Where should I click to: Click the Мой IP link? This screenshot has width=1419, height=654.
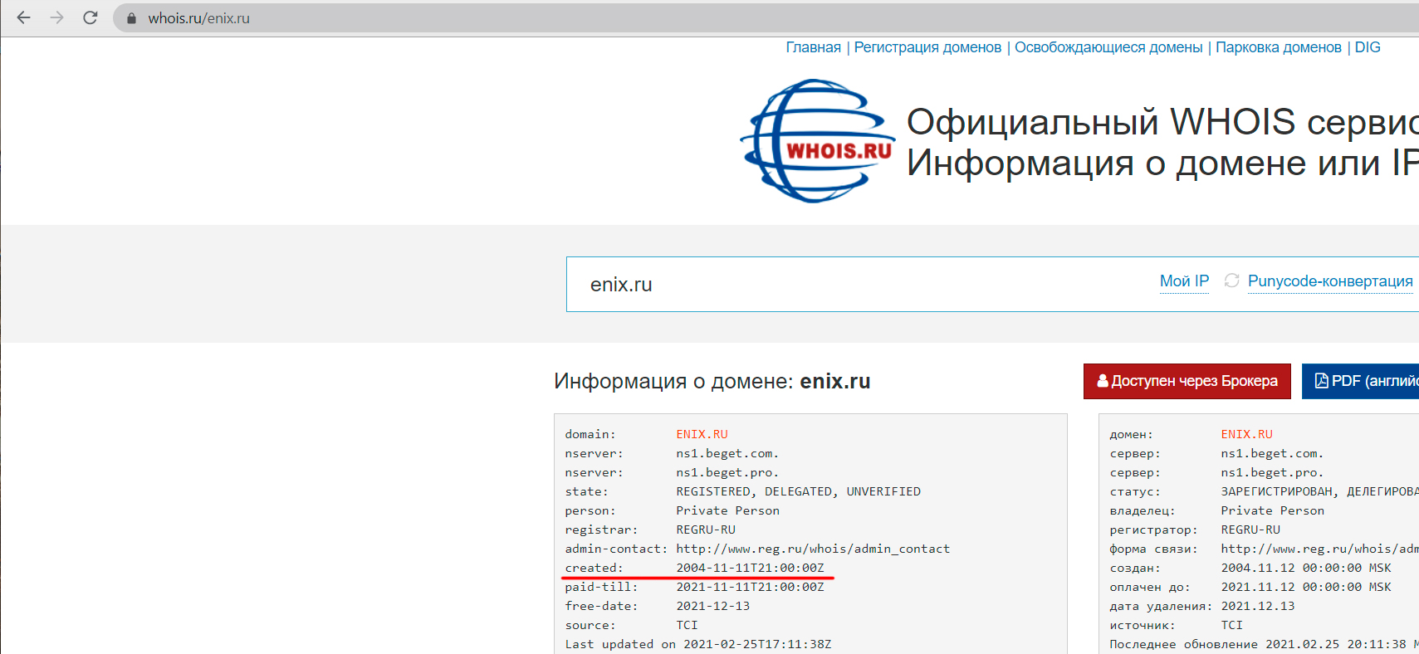tap(1184, 281)
